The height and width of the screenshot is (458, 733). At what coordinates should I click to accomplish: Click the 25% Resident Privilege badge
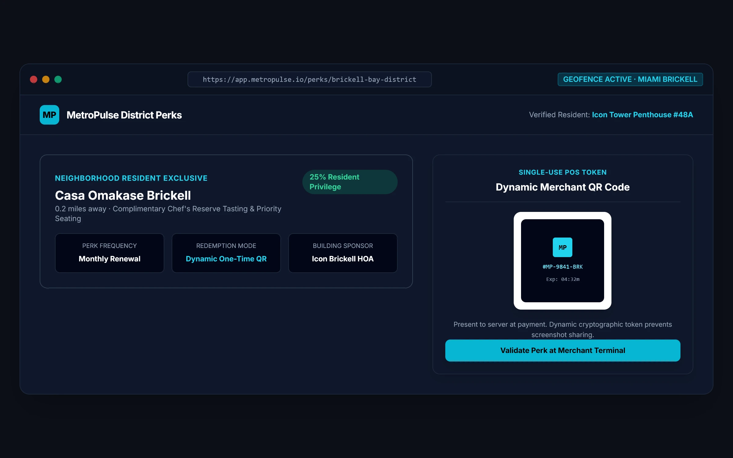[350, 182]
